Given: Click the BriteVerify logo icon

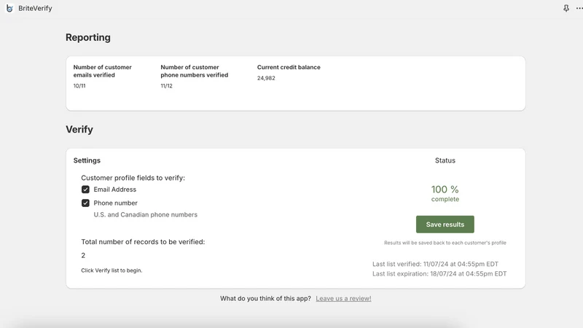Looking at the screenshot, I should coord(9,8).
